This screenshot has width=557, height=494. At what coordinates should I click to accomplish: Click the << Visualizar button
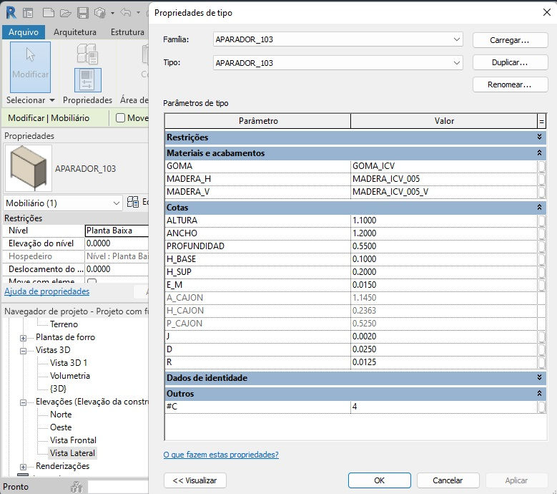coord(195,480)
